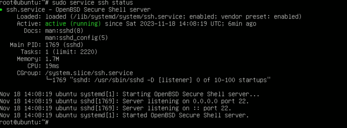Click the green status dot before ssh.service

click(1, 10)
